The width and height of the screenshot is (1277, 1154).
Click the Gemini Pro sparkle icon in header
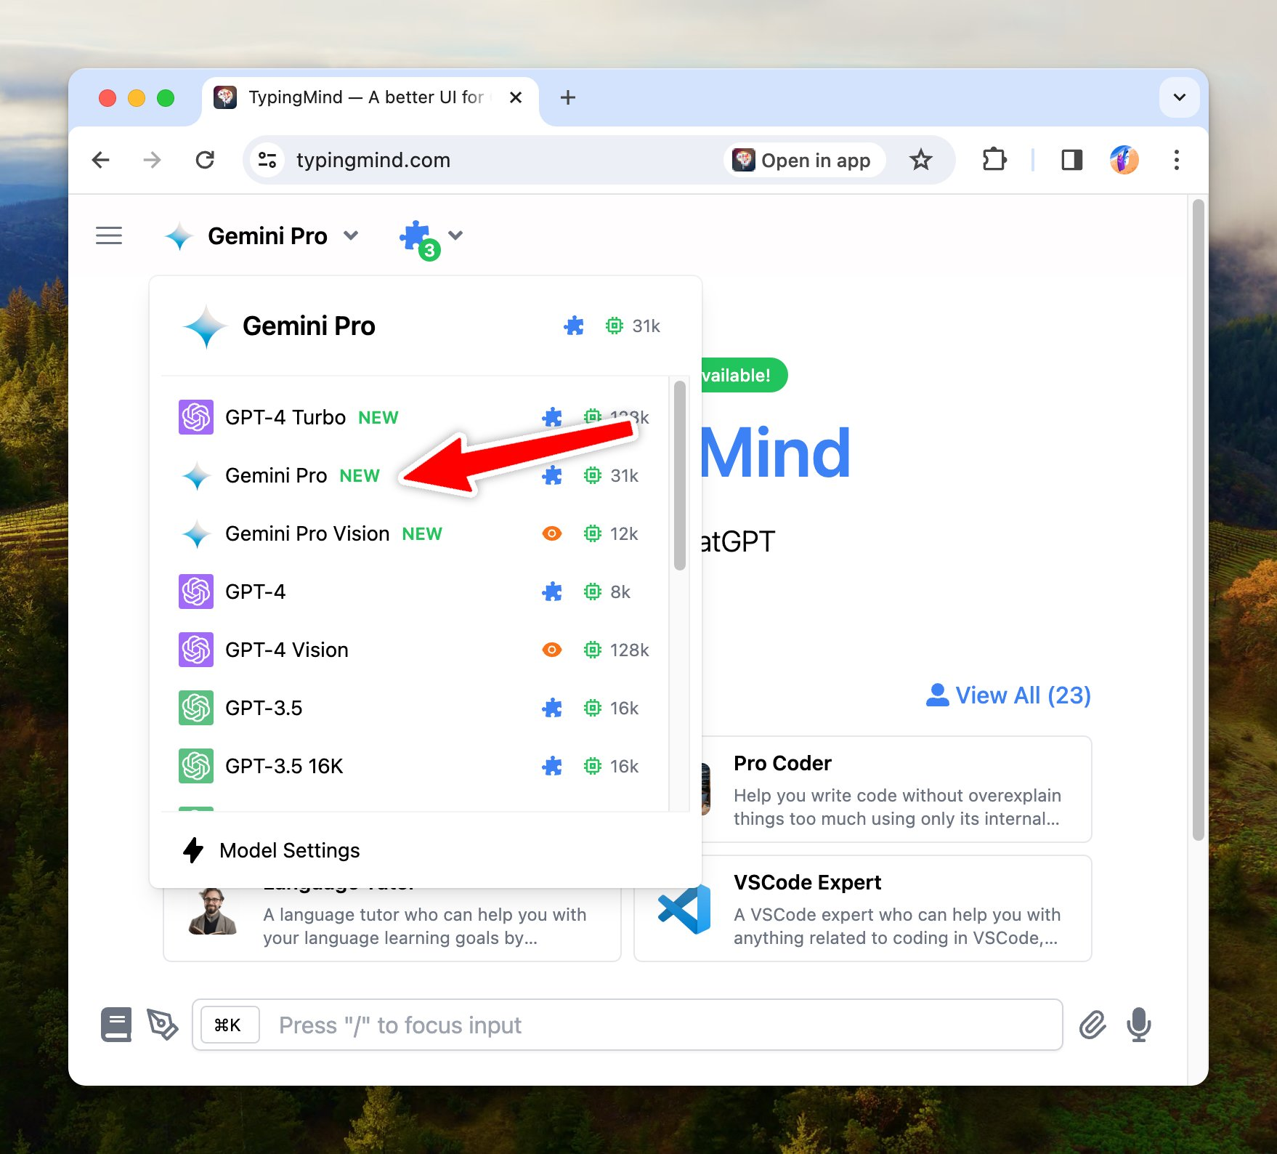(x=179, y=236)
